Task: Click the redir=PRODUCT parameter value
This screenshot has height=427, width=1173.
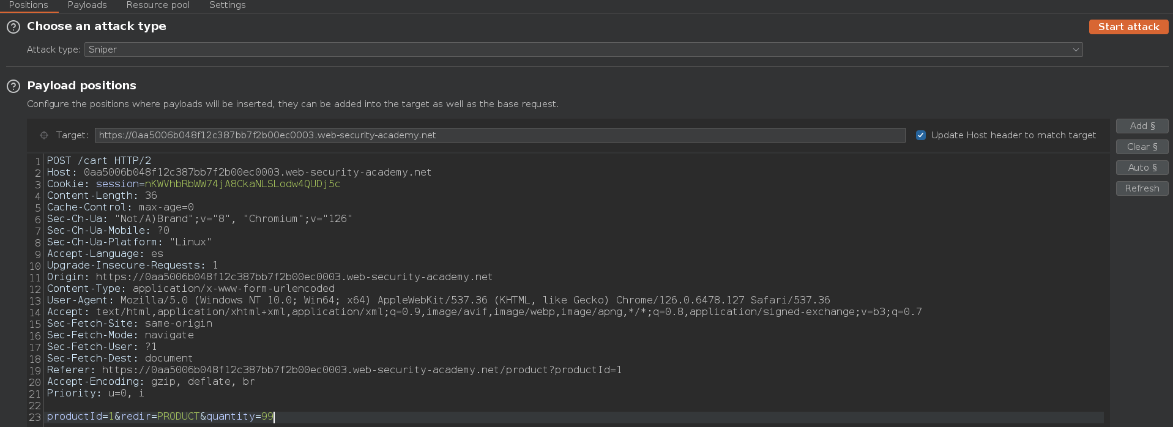Action: pos(178,417)
